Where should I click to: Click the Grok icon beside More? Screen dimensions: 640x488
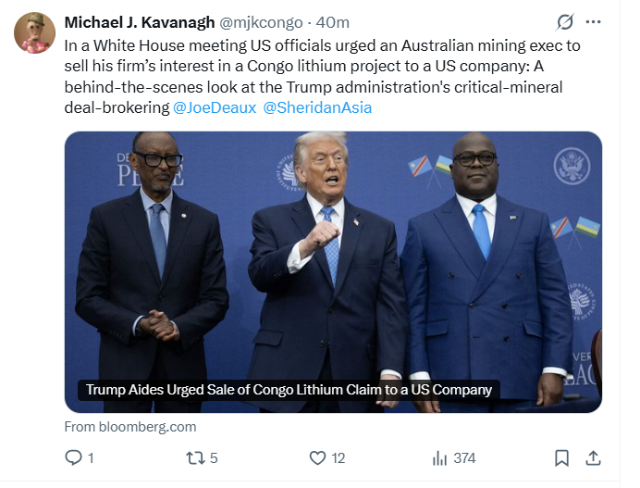tap(564, 21)
